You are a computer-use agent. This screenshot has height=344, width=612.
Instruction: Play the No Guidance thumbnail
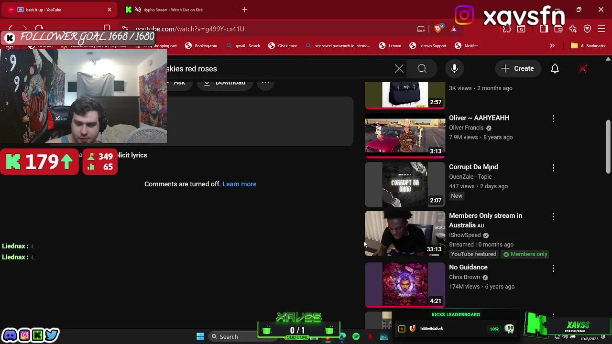click(405, 285)
